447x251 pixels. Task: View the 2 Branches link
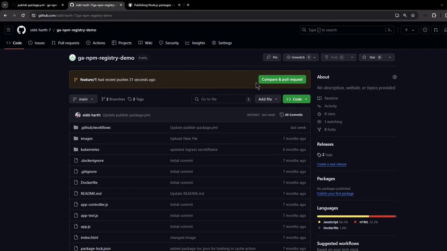pyautogui.click(x=113, y=99)
